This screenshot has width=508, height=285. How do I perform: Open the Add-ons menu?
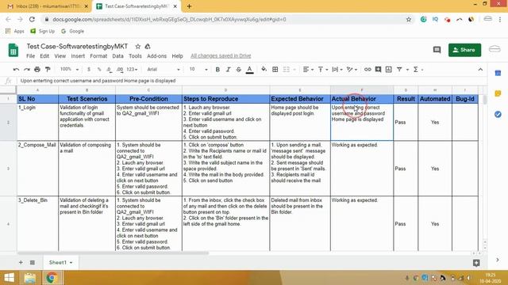(x=157, y=56)
